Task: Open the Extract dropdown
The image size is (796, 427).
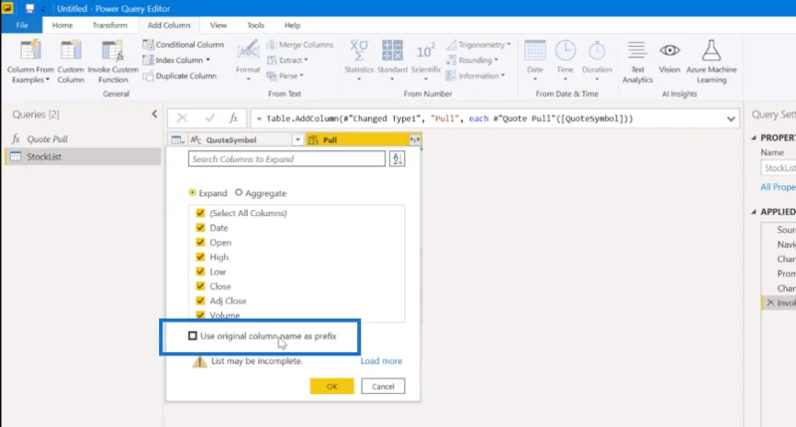Action: coord(288,60)
